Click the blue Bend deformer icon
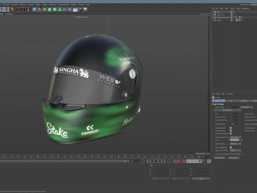The height and width of the screenshot is (193, 257). [70, 9]
